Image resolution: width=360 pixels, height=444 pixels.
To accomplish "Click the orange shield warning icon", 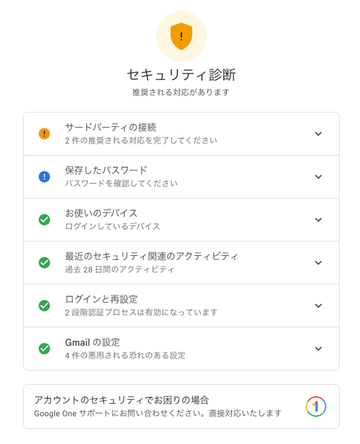I will [181, 36].
